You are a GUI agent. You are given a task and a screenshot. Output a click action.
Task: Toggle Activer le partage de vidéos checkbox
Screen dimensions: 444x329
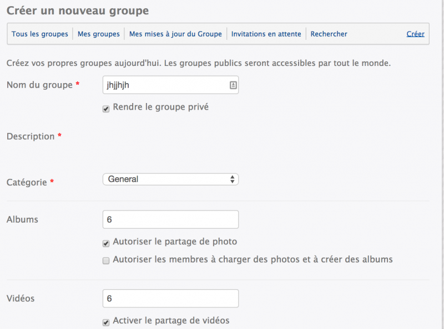click(106, 322)
